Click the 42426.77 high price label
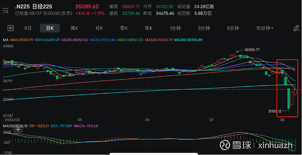The image size is (302, 155). pyautogui.click(x=252, y=50)
